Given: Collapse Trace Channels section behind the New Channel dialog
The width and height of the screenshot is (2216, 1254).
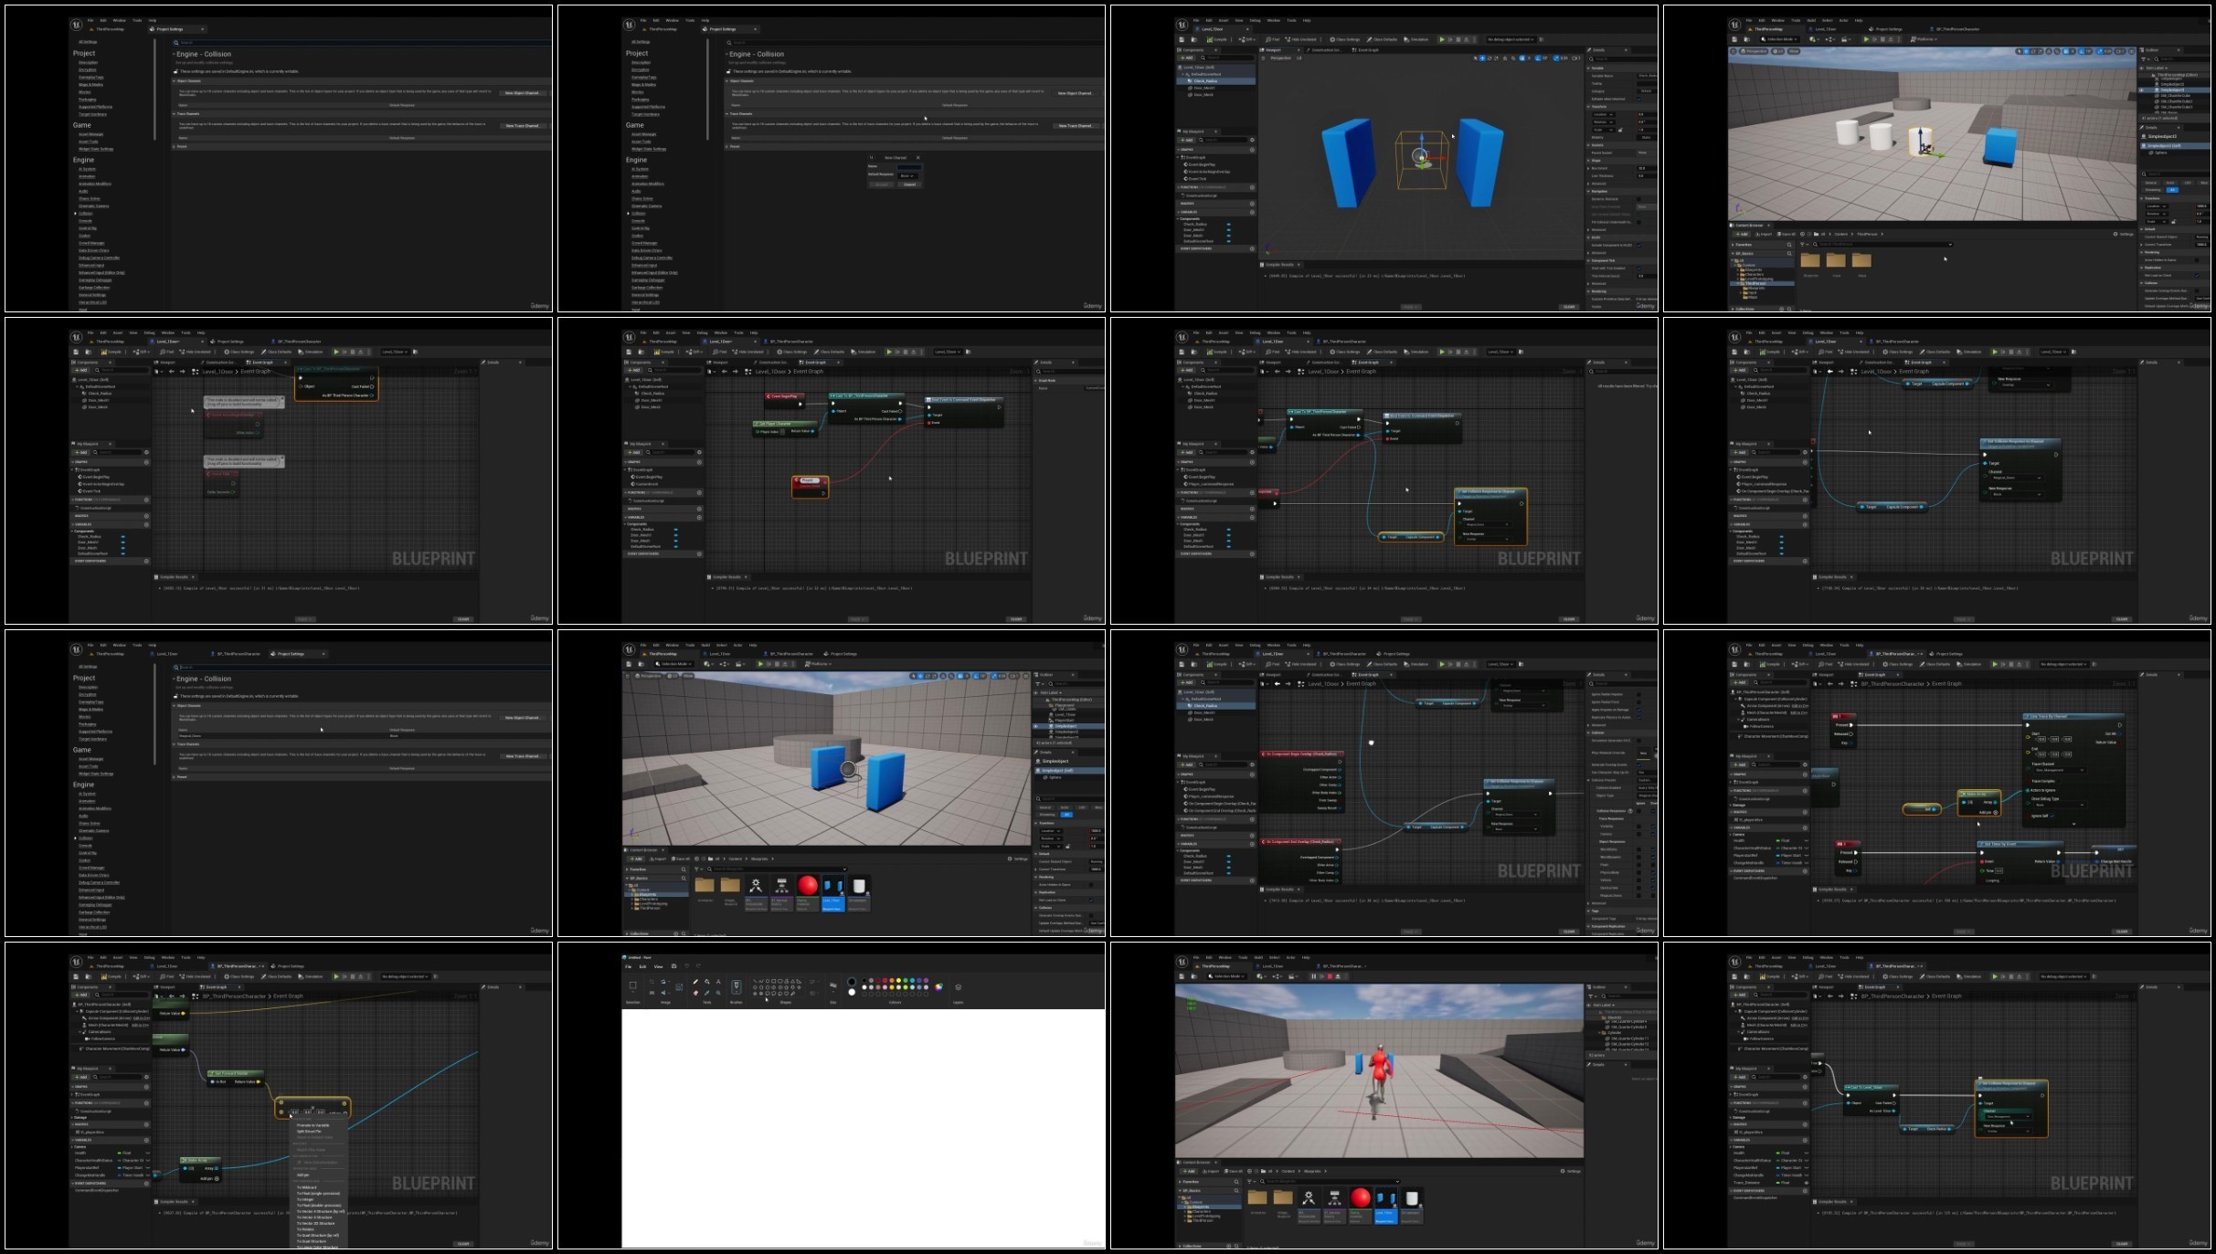Looking at the screenshot, I should point(726,114).
